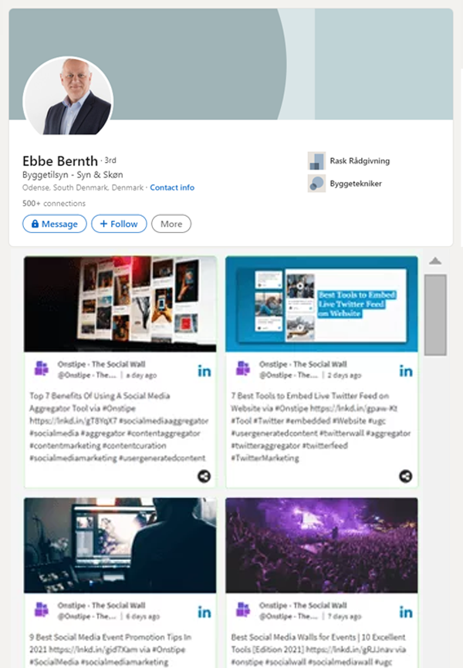Click LinkedIn icon on the 'a day ago' post
This screenshot has height=668, width=463.
click(204, 371)
